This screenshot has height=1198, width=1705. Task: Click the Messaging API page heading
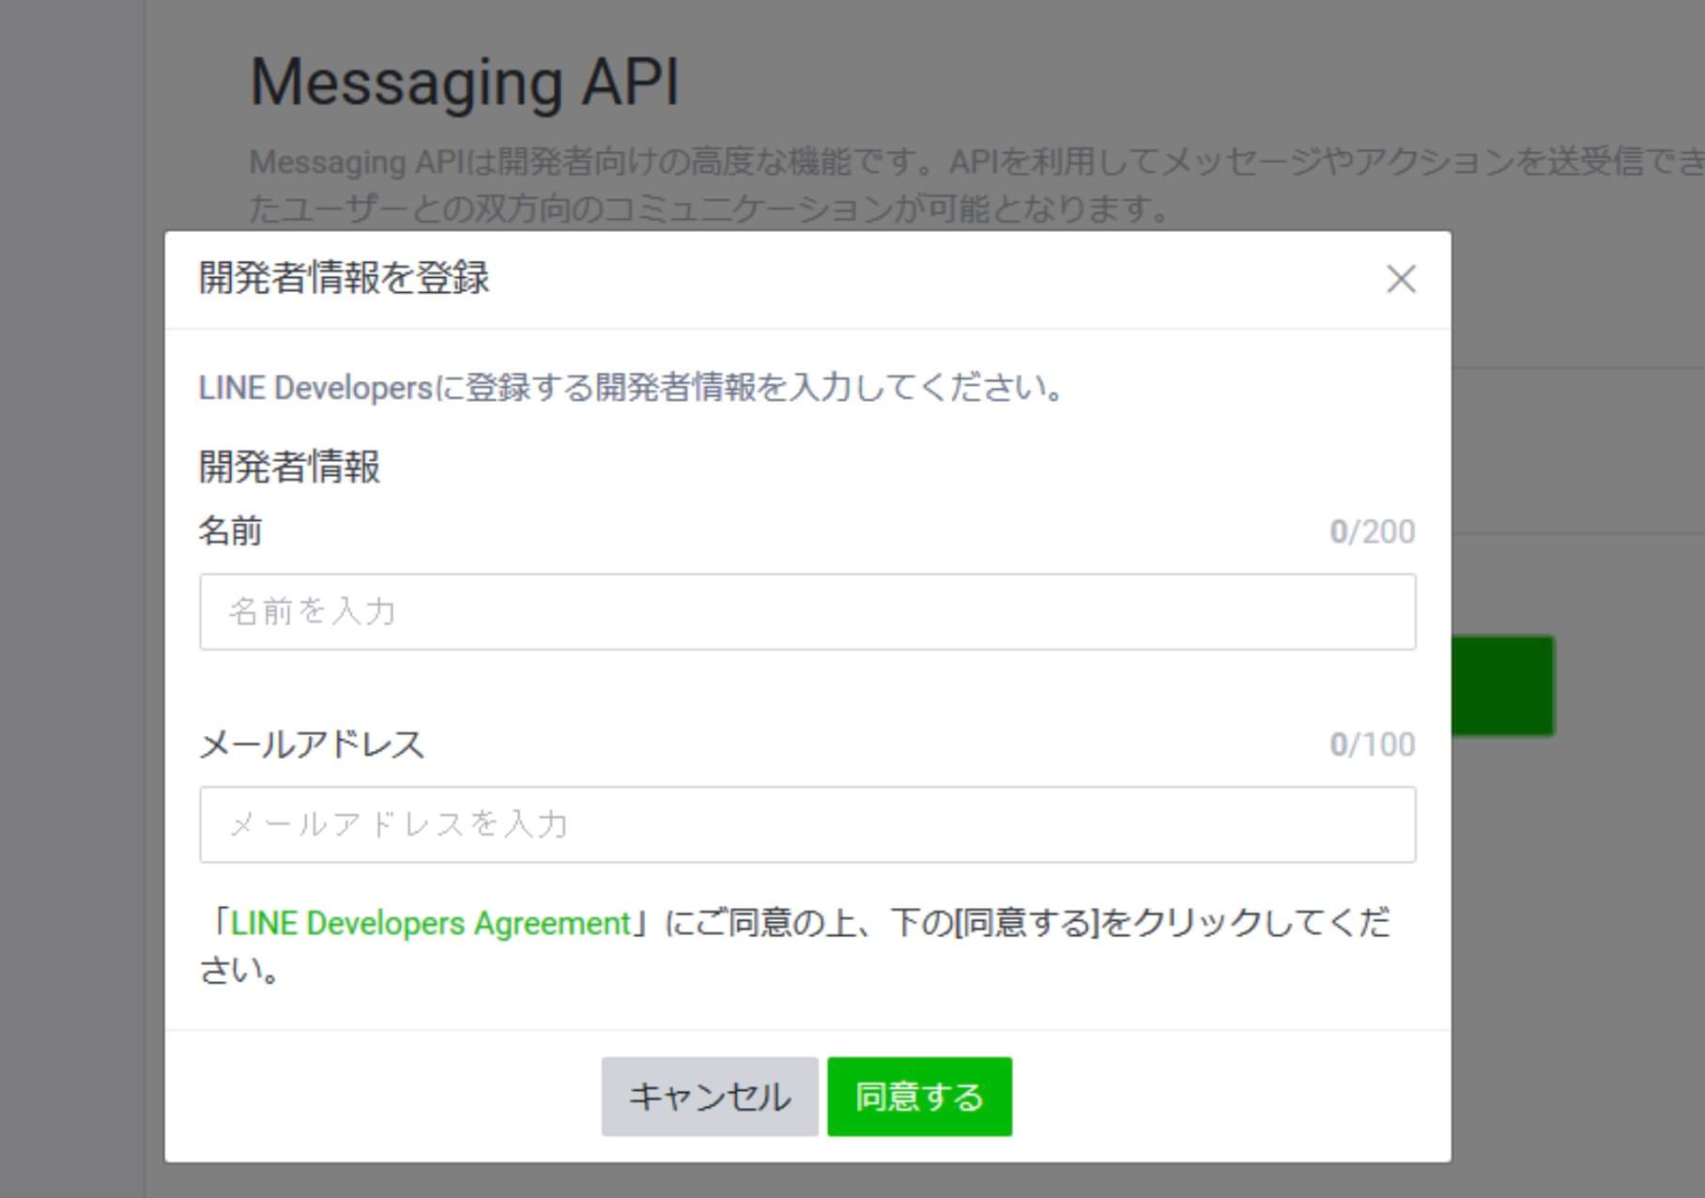coord(465,83)
